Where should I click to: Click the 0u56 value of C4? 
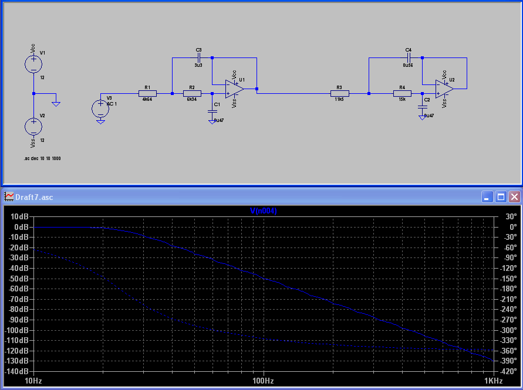click(408, 65)
